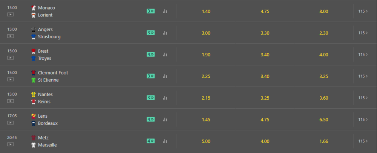This screenshot has width=377, height=153.
Task: Click the video icon under the 20:45 time
Action: click(x=10, y=144)
